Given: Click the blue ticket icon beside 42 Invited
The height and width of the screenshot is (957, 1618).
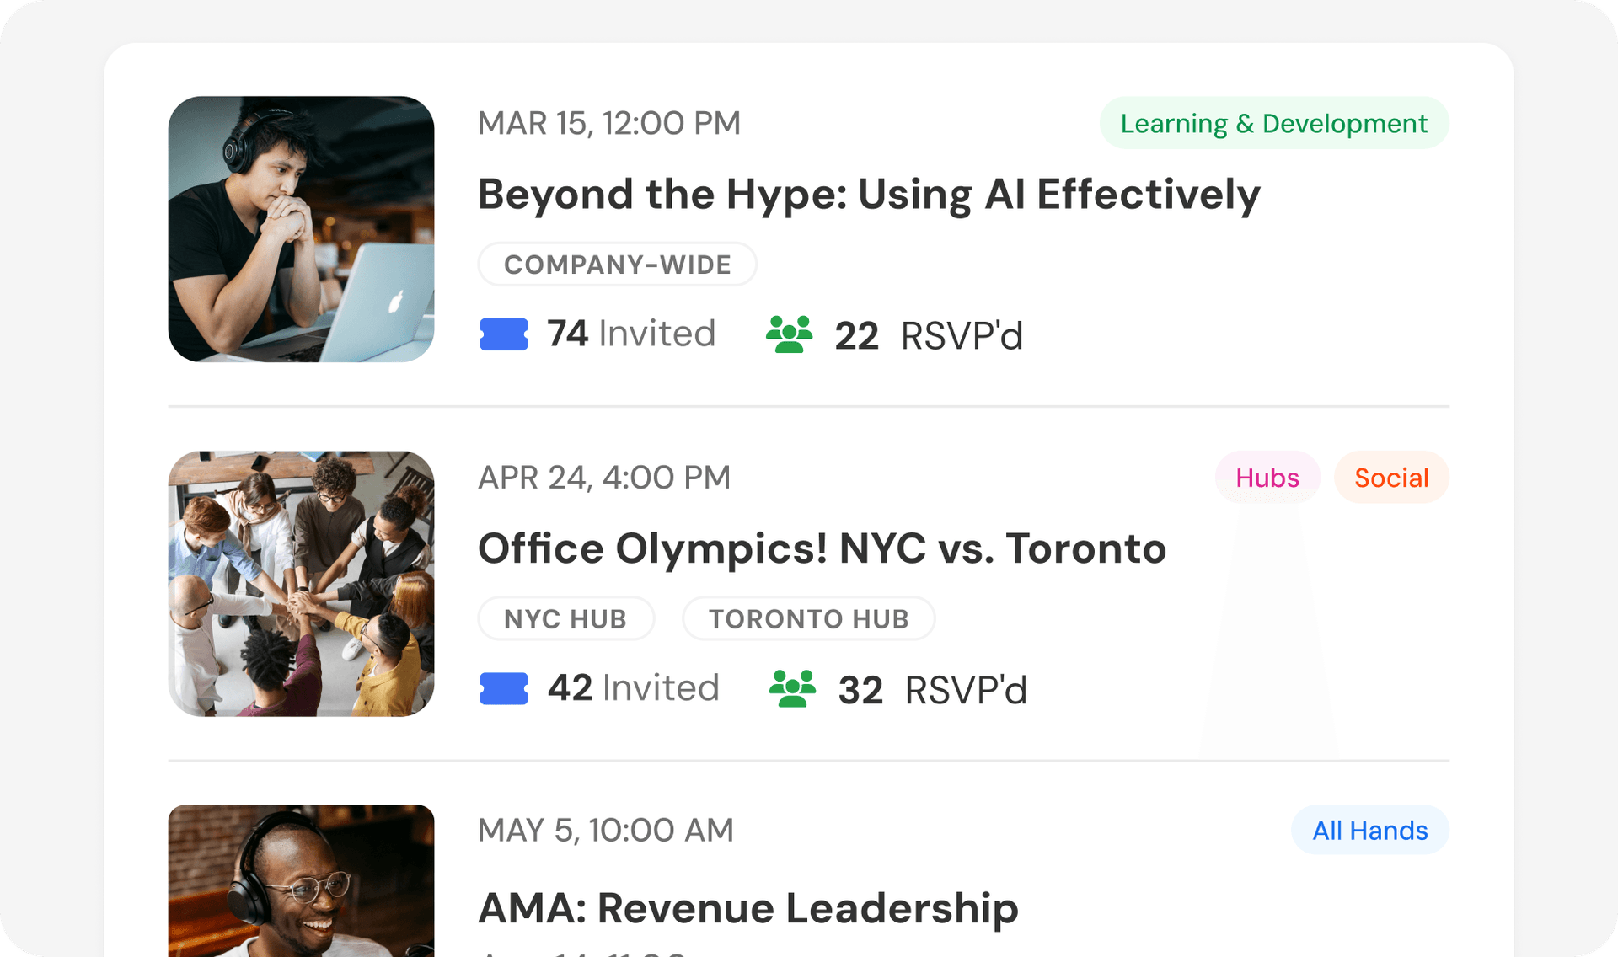Looking at the screenshot, I should point(504,688).
